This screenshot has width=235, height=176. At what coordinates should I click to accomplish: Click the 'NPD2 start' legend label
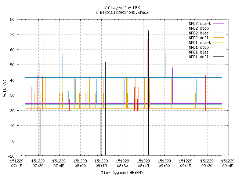tap(200, 23)
